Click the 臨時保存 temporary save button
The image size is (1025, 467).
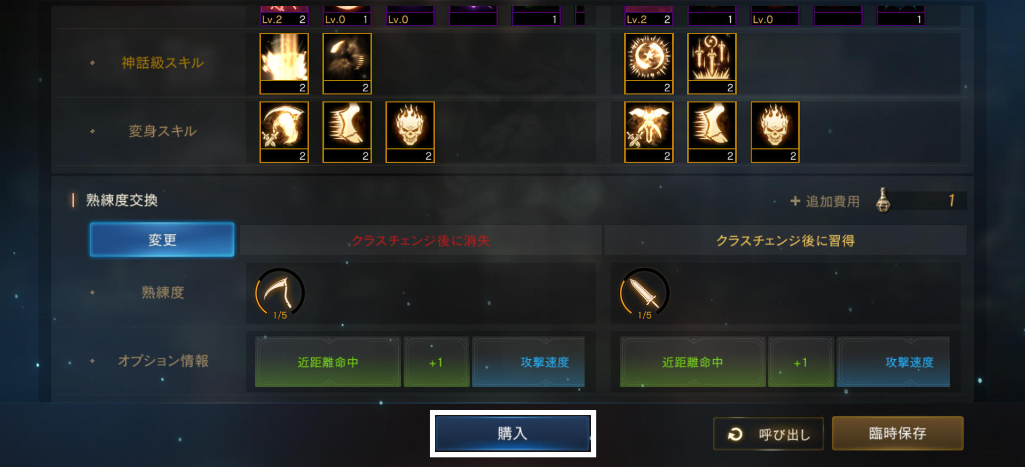(897, 433)
